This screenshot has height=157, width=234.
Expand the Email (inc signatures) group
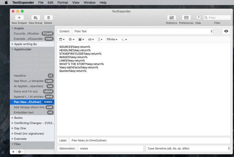(12, 133)
